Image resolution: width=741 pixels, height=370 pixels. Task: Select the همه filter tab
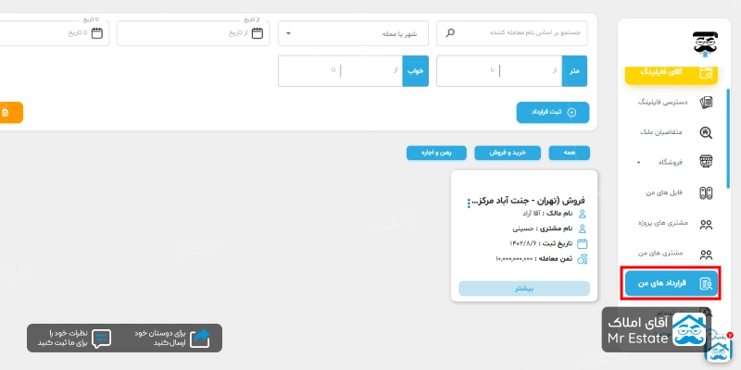[x=568, y=154]
